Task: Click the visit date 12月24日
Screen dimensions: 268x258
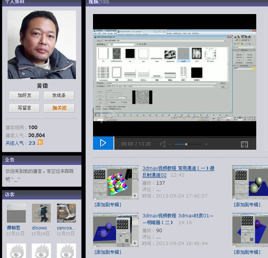Action: click(x=41, y=234)
